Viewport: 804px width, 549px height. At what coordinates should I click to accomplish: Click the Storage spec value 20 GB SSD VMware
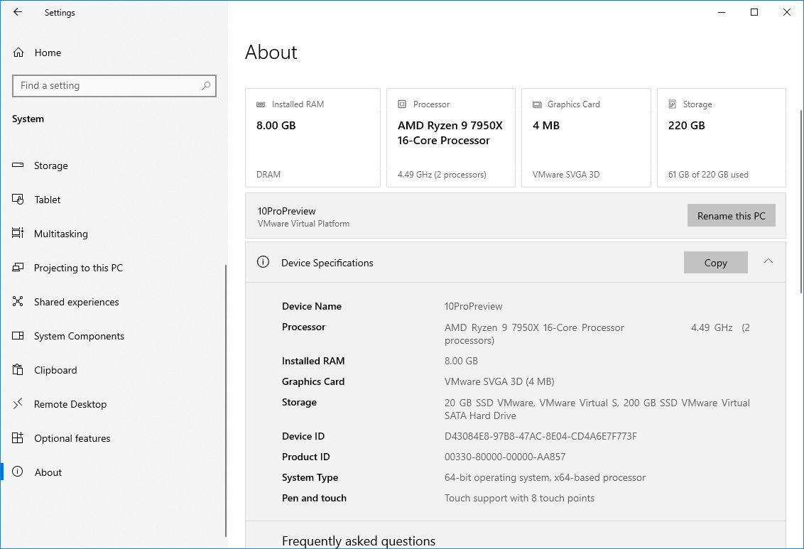[597, 409]
